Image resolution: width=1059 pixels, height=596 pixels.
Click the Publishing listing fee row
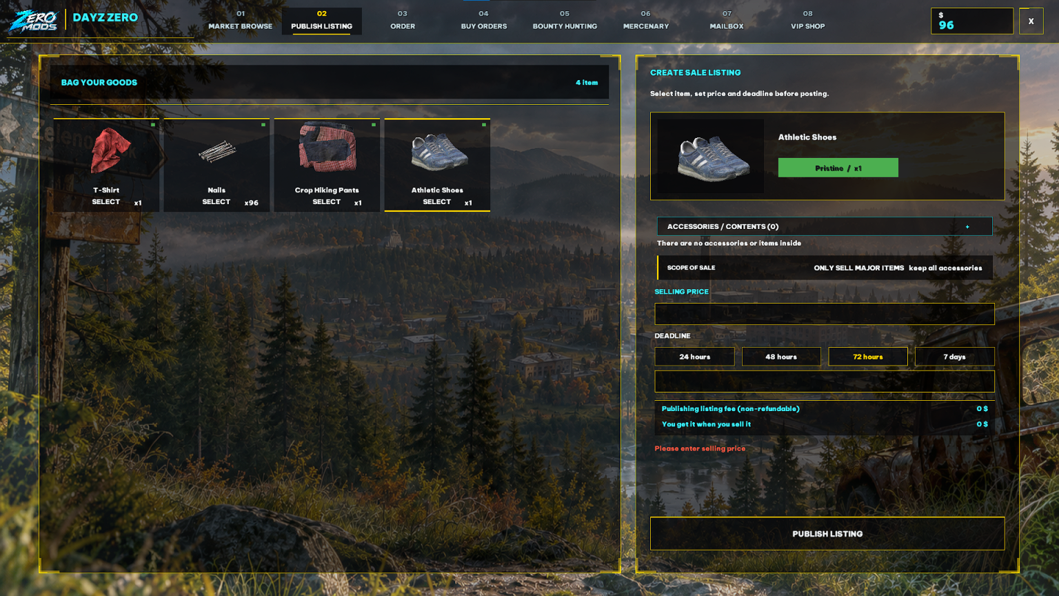pyautogui.click(x=825, y=409)
